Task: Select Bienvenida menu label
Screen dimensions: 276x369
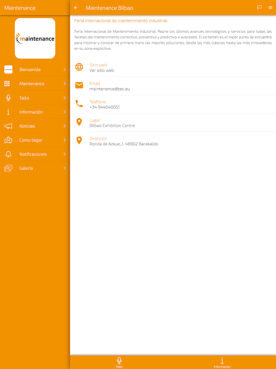Action: [30, 70]
